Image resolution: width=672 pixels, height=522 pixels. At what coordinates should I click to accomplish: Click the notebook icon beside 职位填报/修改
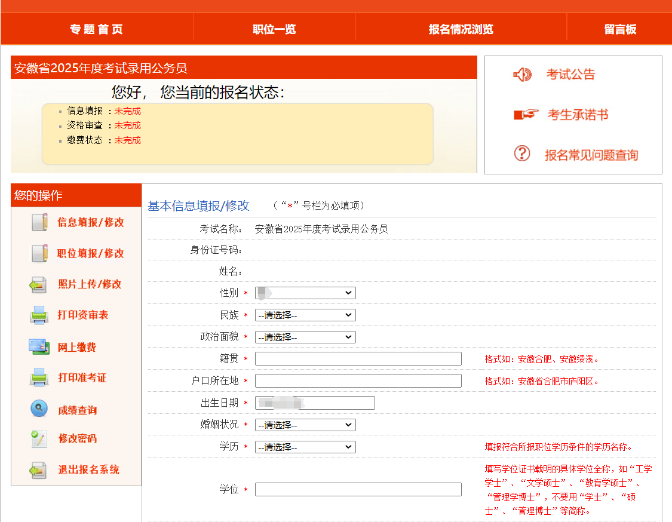pos(39,253)
